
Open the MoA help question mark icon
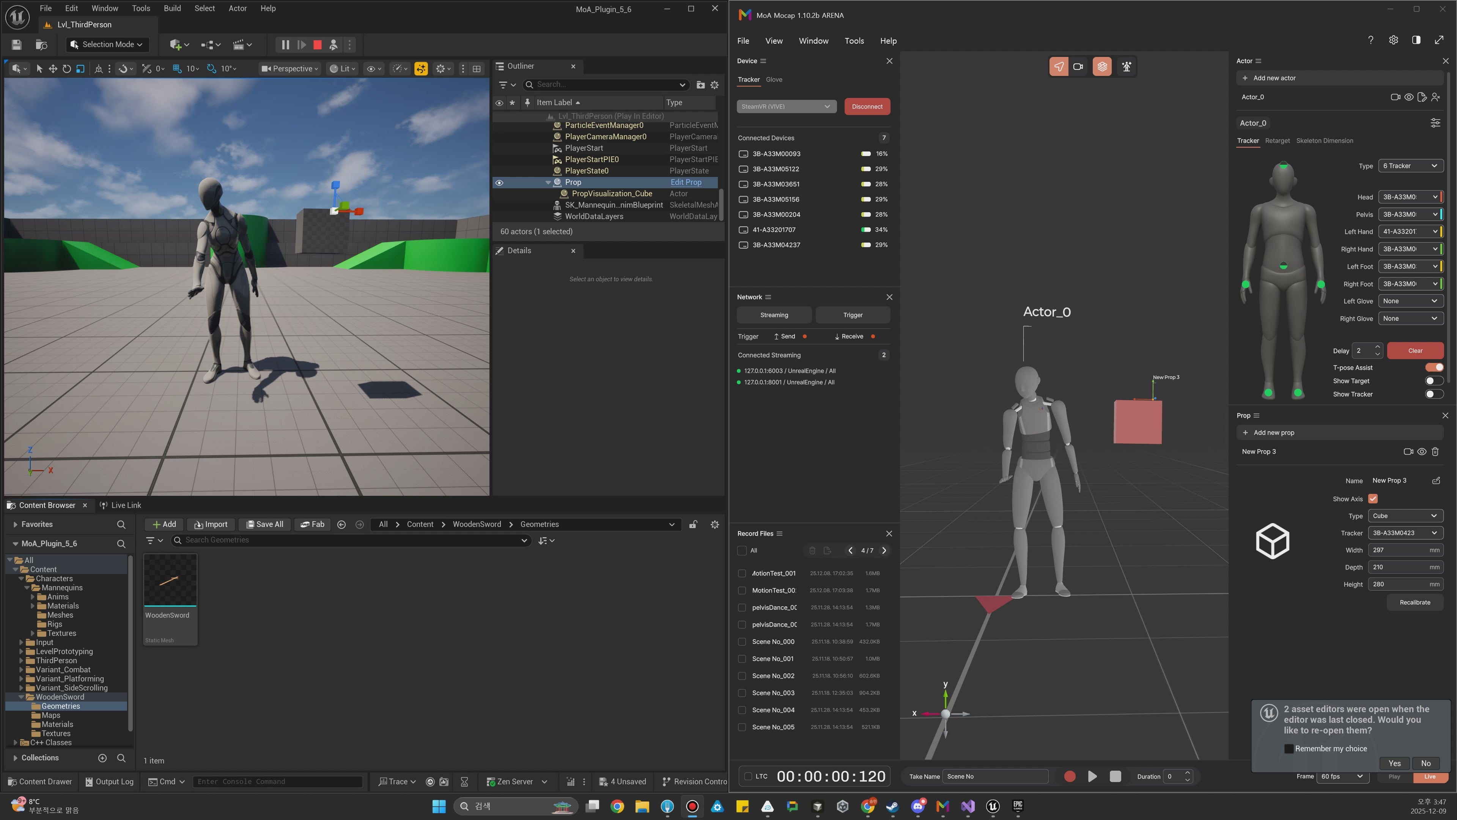(1370, 40)
